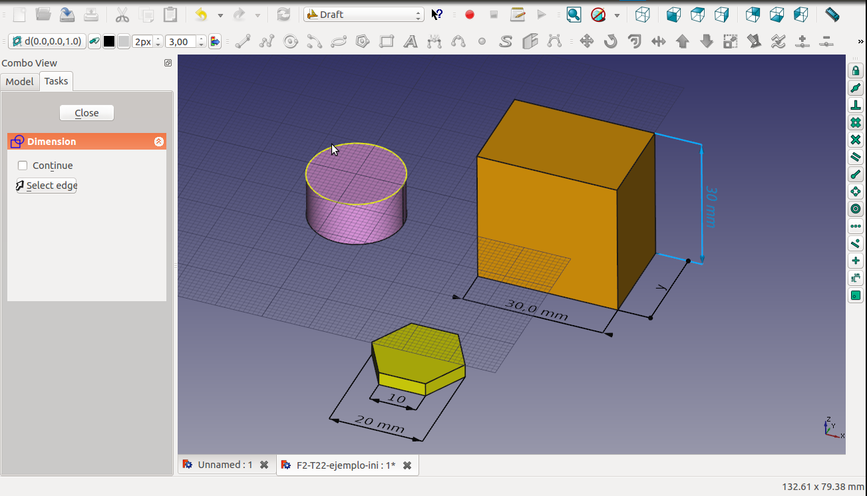867x496 pixels.
Task: Enable the Continue checkbox
Action: point(23,166)
